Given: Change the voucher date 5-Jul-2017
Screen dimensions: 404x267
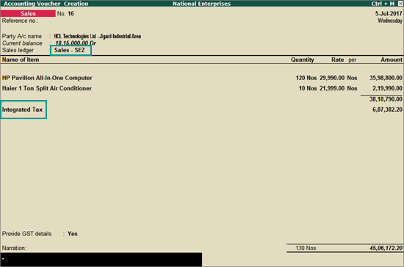Looking at the screenshot, I should click(389, 13).
